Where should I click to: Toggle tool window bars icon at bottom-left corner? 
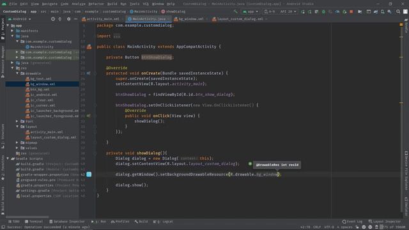click(3, 227)
